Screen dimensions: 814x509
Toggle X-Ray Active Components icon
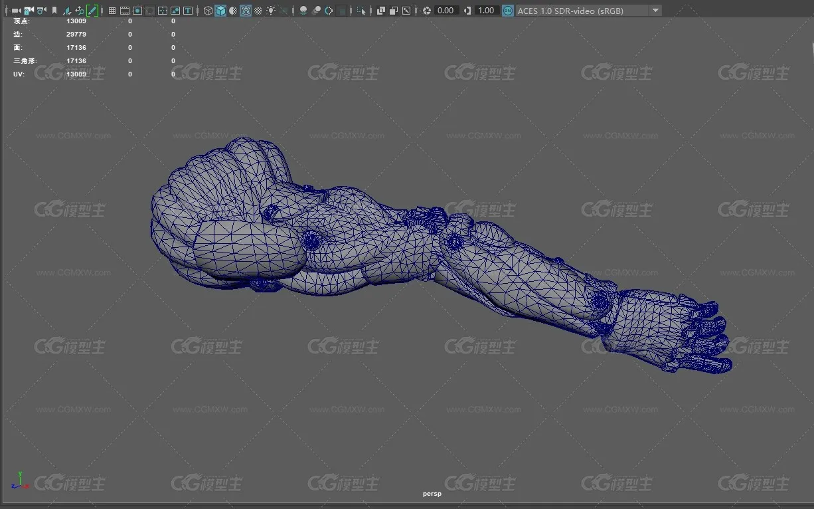pyautogui.click(x=394, y=11)
